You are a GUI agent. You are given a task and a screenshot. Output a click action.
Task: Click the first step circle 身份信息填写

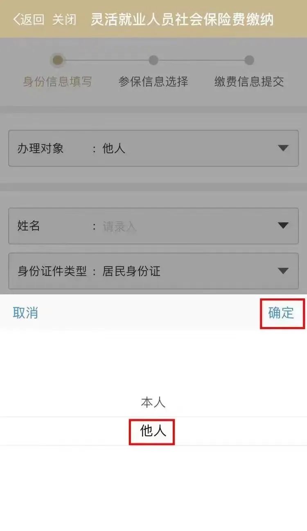pyautogui.click(x=58, y=61)
